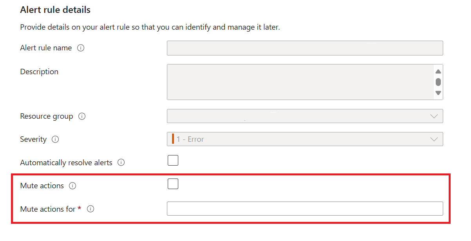The width and height of the screenshot is (471, 241).
Task: Click the Description box scroll up arrow
Action: click(438, 71)
